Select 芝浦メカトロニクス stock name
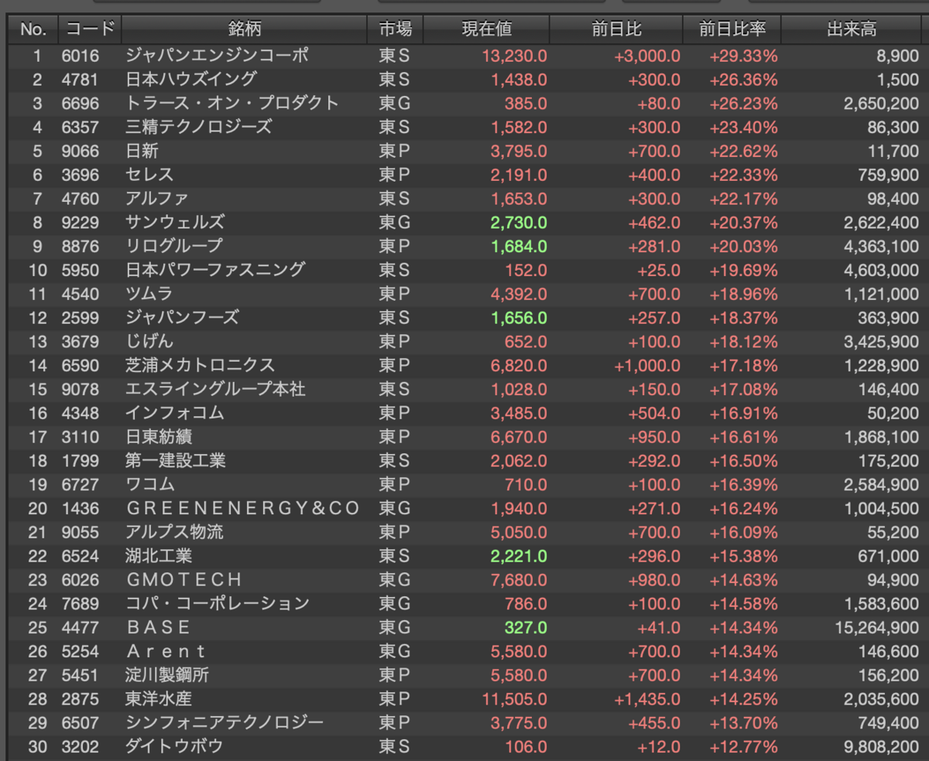Viewport: 929px width, 761px height. click(x=200, y=365)
